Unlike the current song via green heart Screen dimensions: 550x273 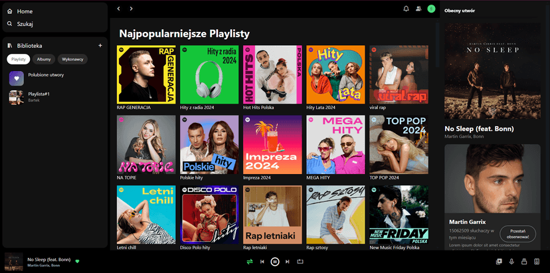tap(77, 261)
